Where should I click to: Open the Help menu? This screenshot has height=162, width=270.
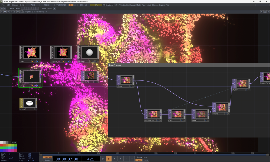pos(22,5)
